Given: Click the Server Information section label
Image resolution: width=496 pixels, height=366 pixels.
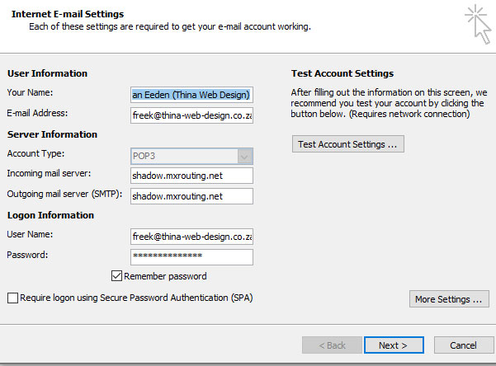Looking at the screenshot, I should point(52,134).
